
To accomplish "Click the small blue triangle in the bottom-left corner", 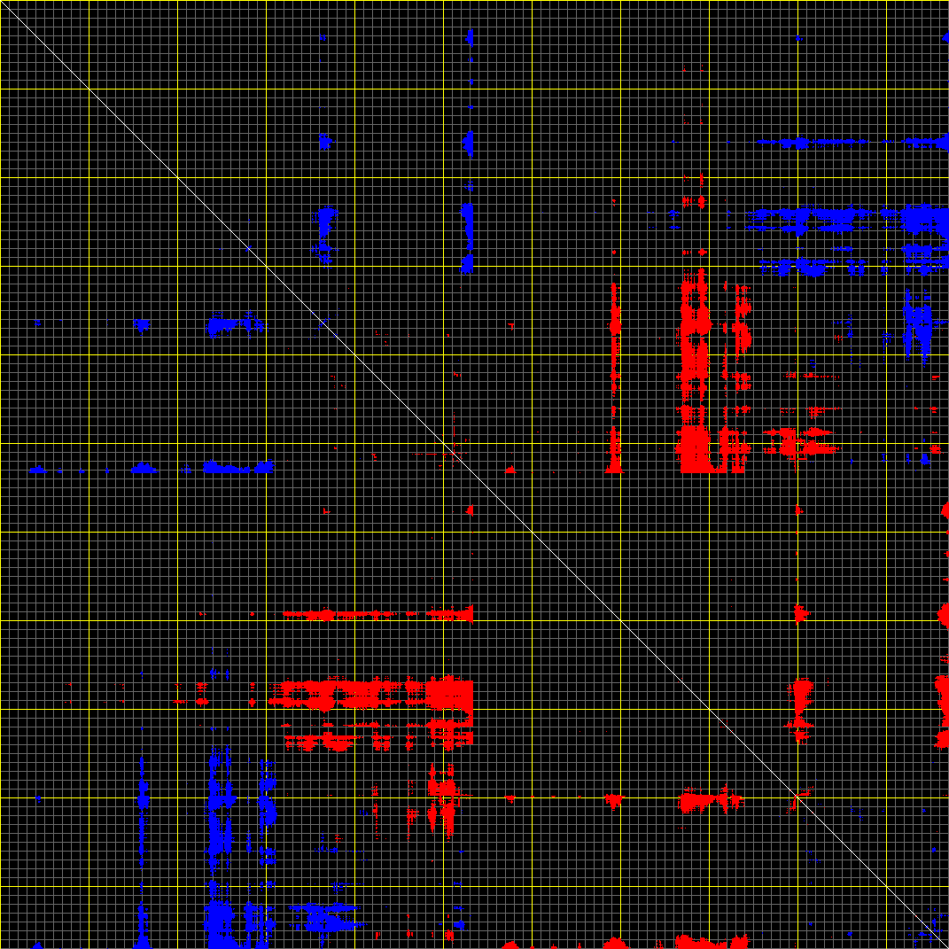I will [37, 945].
